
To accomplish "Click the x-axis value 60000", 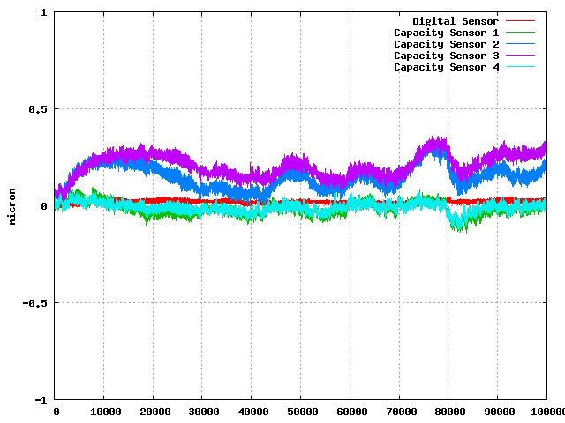I will pyautogui.click(x=351, y=412).
